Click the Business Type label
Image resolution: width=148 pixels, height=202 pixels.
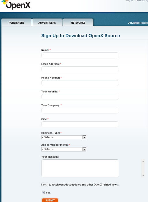point(50,133)
